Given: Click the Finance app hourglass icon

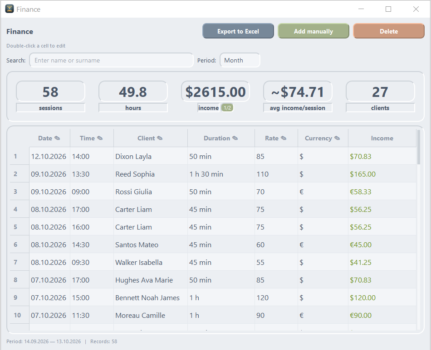Looking at the screenshot, I should [x=10, y=9].
